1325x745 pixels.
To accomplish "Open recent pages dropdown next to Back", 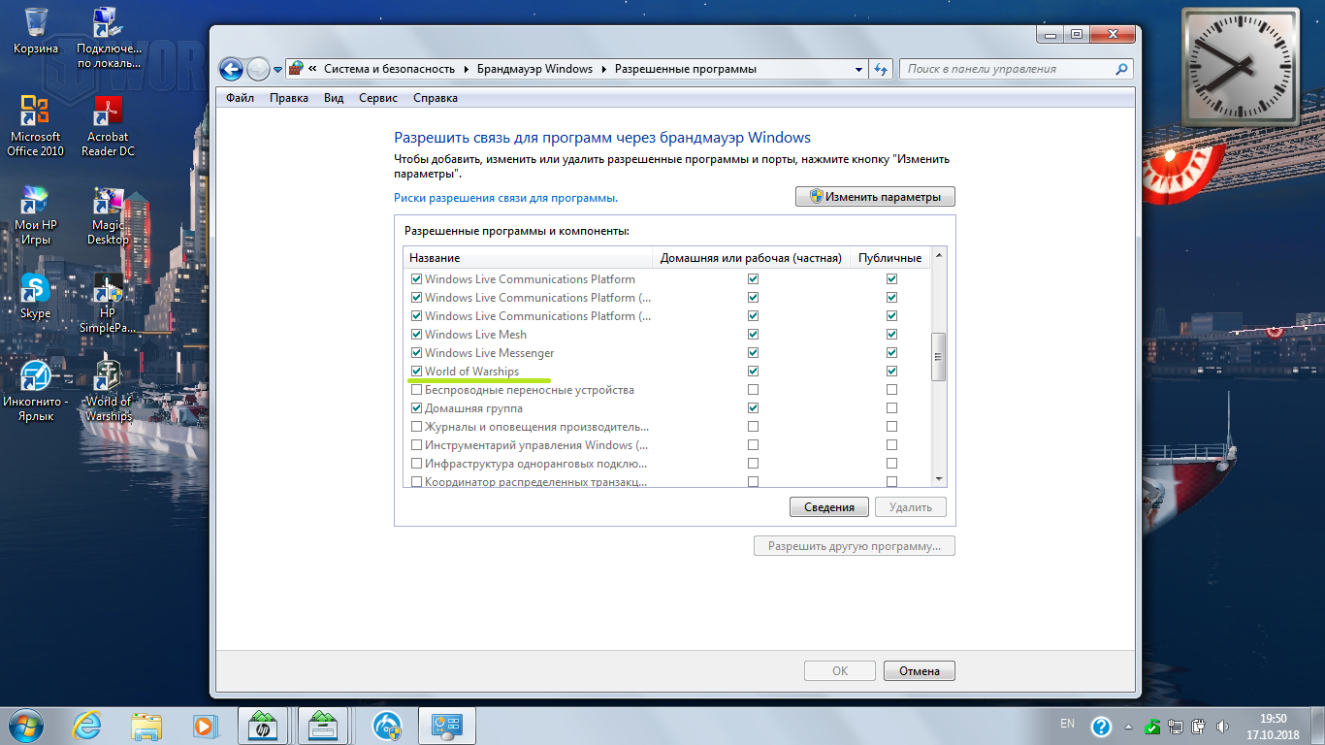I will 277,69.
